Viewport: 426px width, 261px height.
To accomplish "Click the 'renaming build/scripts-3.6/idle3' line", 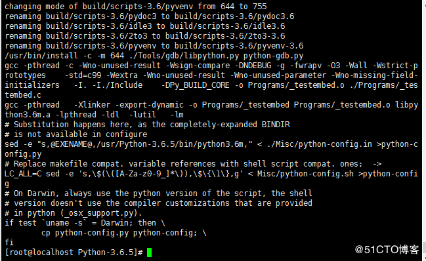I will [x=145, y=26].
